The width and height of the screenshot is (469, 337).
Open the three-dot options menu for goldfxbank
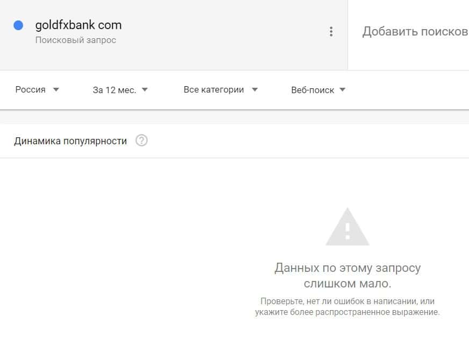[x=331, y=31]
